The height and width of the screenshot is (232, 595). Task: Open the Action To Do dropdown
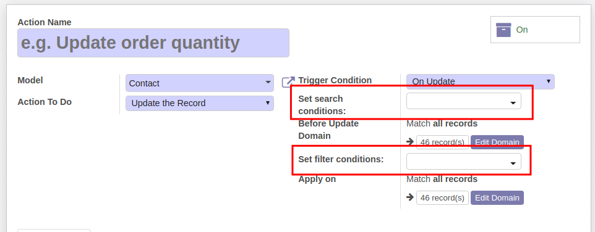(200, 103)
